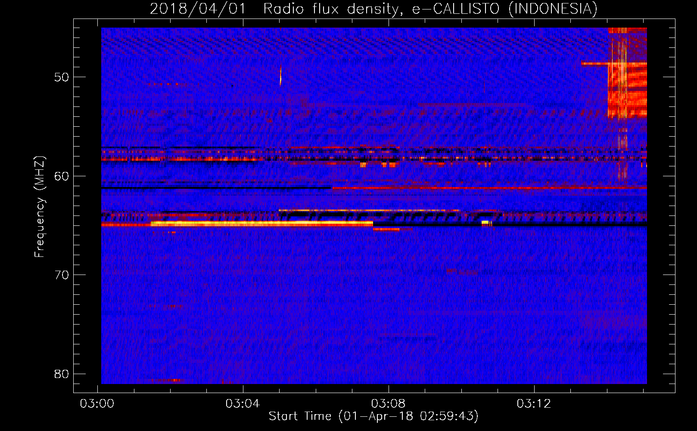Click the red burst region at top right
This screenshot has height=431, width=697.
click(x=627, y=72)
